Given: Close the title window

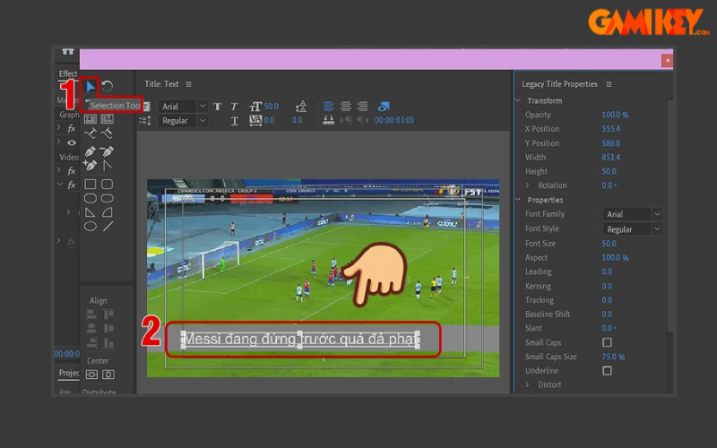Looking at the screenshot, I should [x=667, y=60].
